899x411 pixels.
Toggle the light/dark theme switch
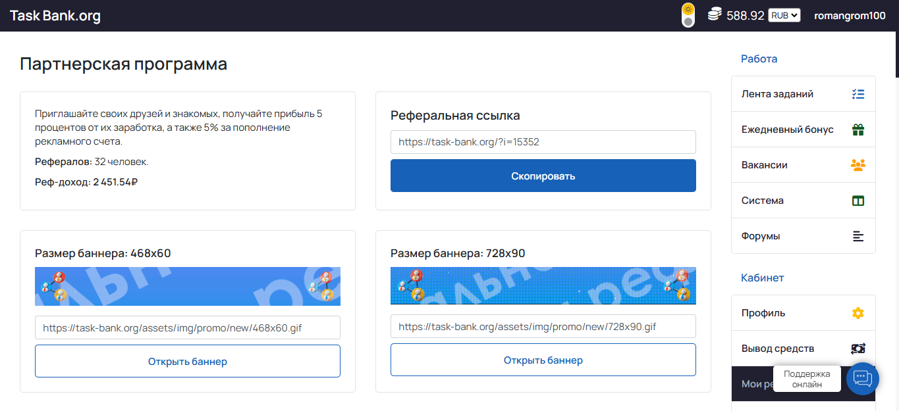click(688, 15)
